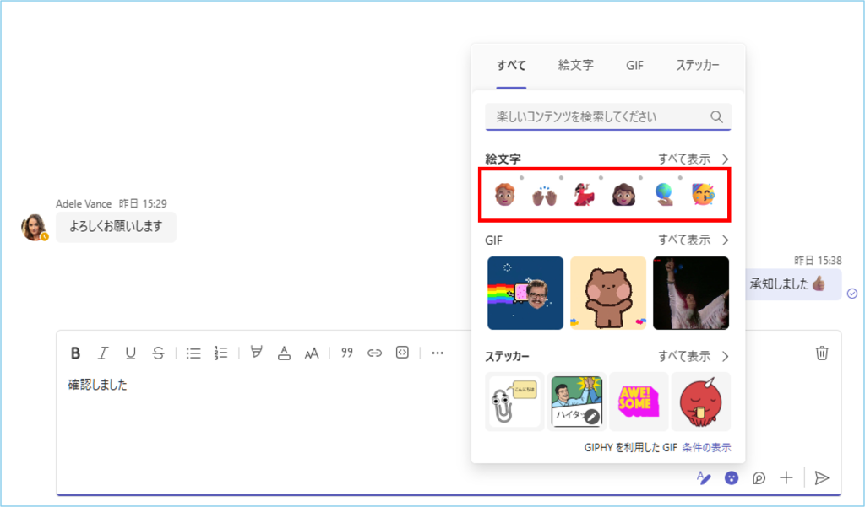The image size is (865, 507).
Task: Insert a quote block with the quotation icon
Action: (346, 353)
